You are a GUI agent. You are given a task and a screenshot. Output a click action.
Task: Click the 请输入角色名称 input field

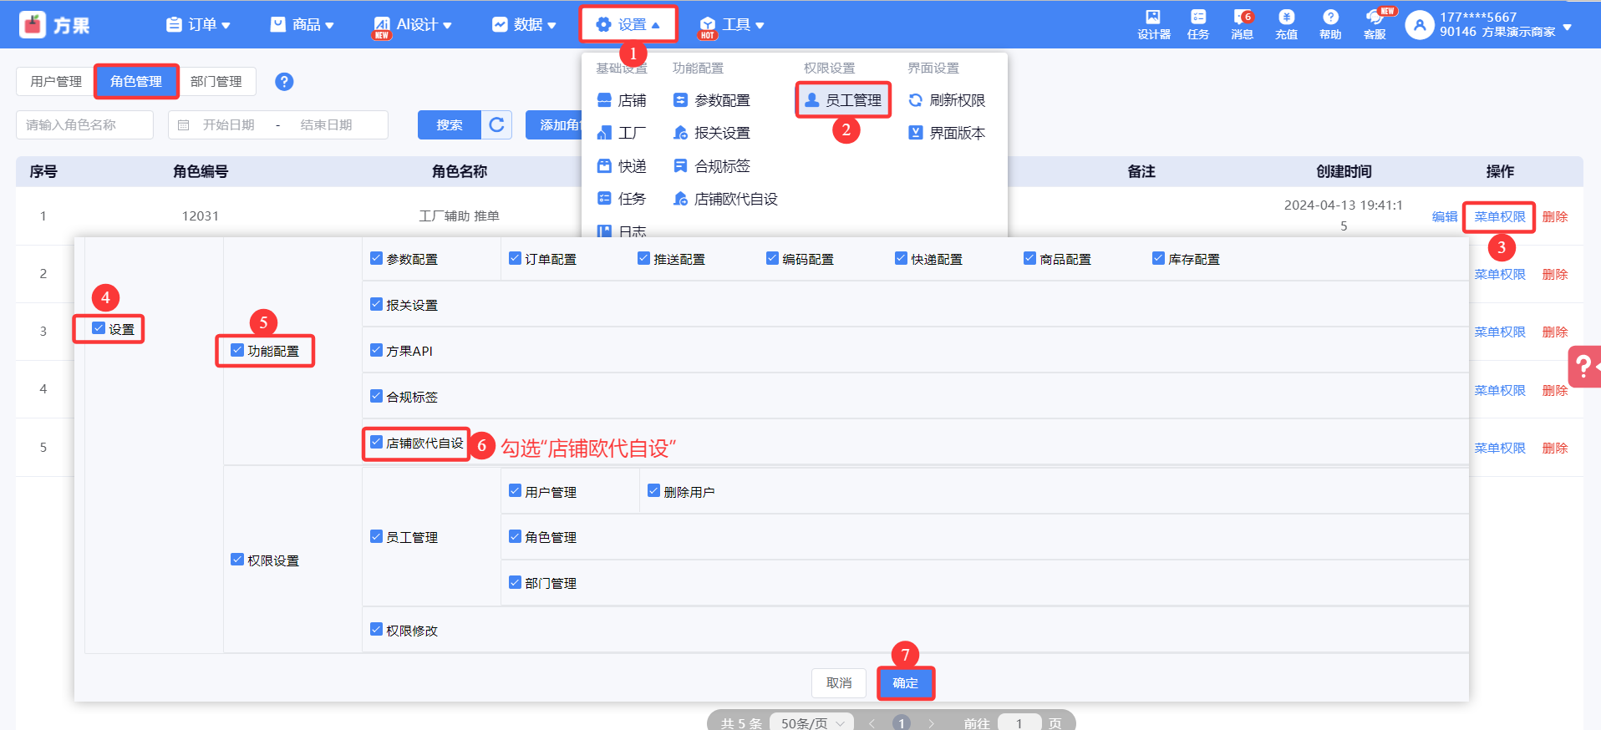(84, 125)
